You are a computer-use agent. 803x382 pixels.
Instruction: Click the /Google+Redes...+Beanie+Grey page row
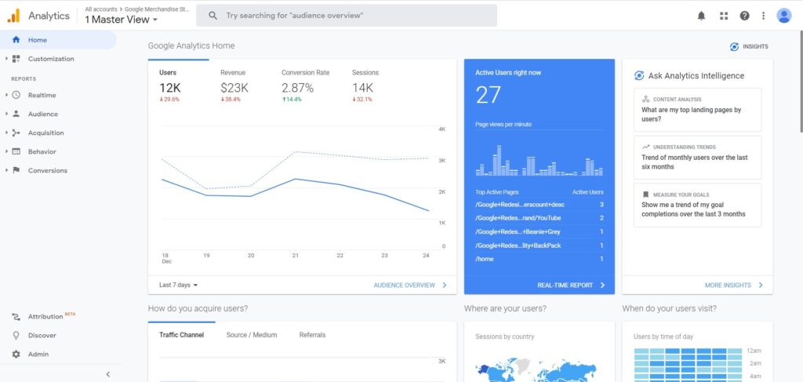coord(540,232)
